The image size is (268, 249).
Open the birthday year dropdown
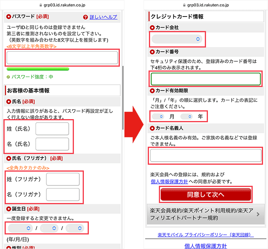20,228
